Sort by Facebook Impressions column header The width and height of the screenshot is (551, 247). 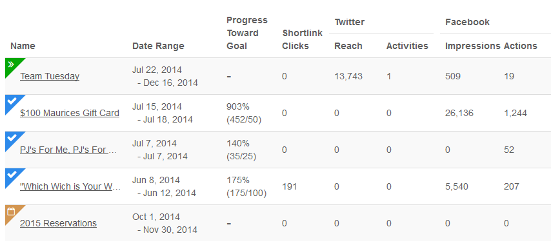(x=473, y=46)
